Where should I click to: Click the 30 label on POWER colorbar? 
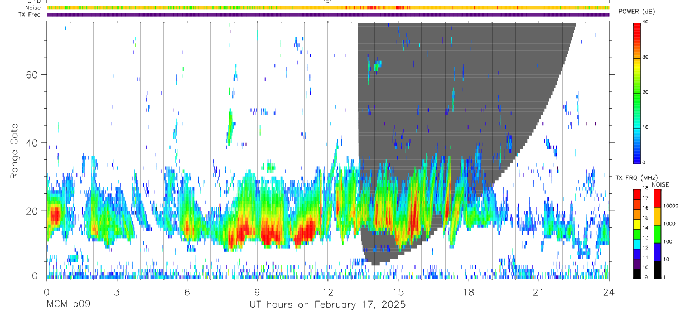[646, 57]
